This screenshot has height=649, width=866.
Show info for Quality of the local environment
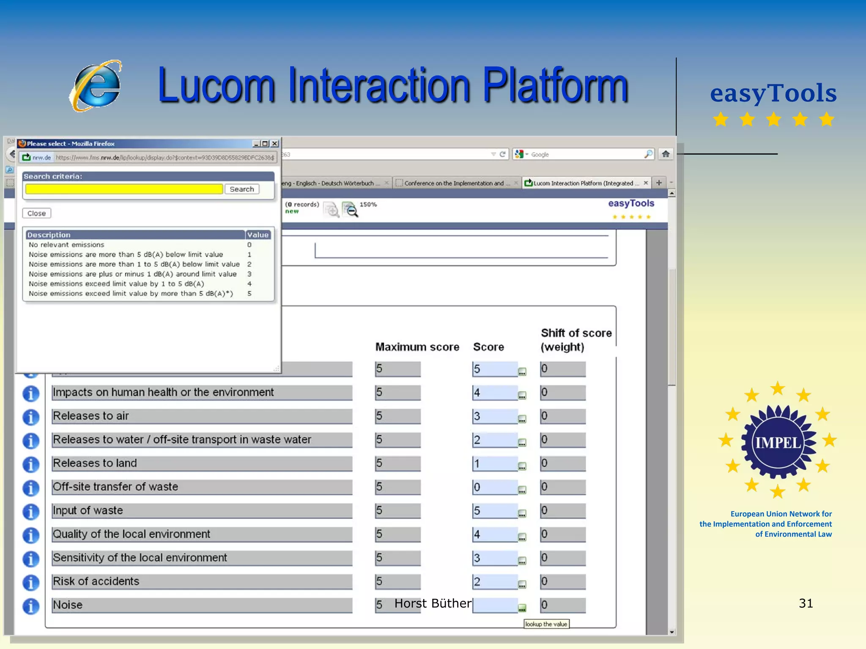click(31, 535)
